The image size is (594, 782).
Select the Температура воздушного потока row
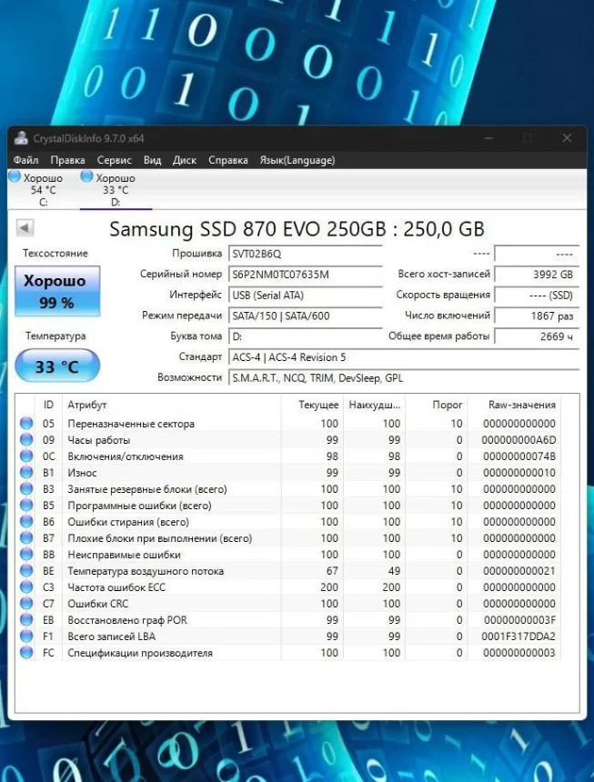tap(288, 570)
